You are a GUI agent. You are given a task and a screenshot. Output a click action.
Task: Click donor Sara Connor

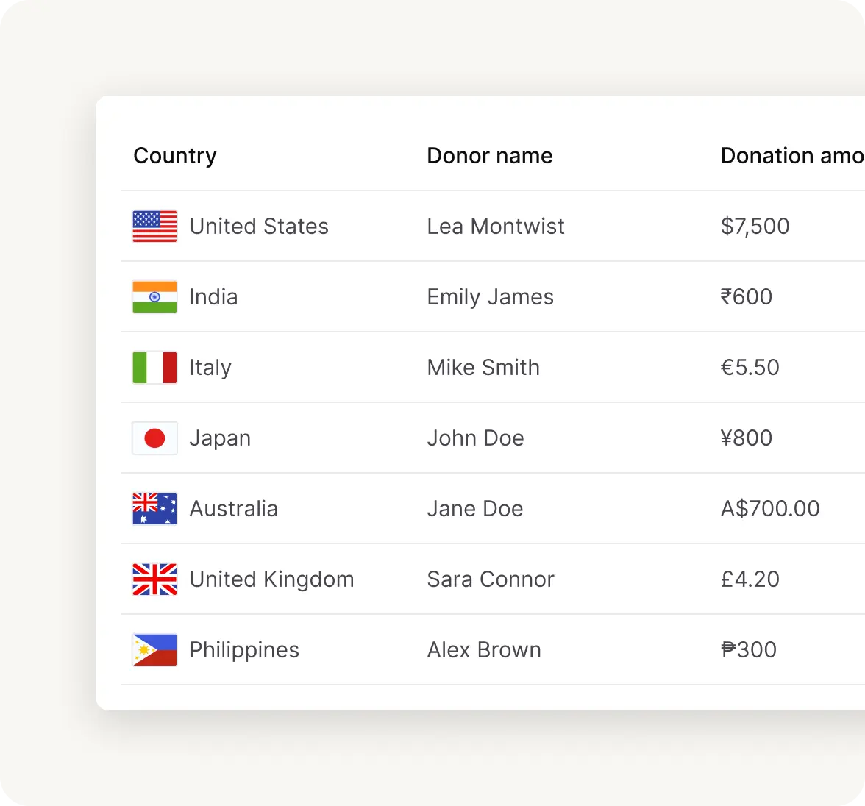491,579
